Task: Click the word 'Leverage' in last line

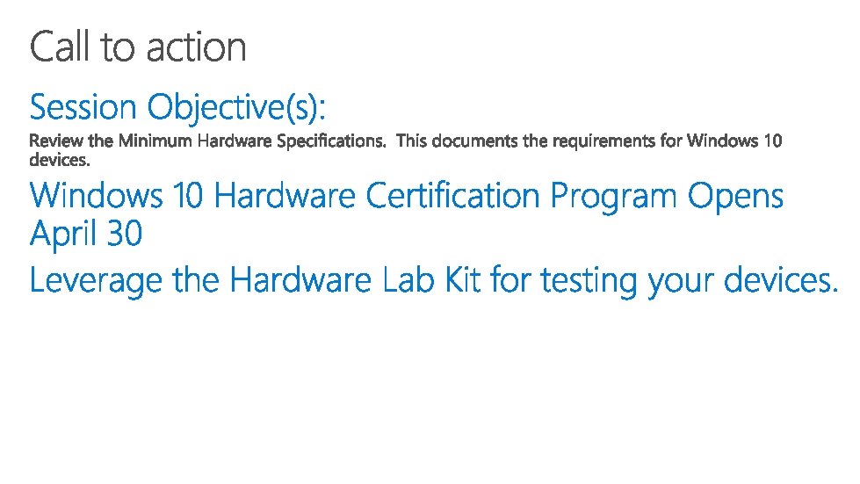Action: [x=96, y=281]
